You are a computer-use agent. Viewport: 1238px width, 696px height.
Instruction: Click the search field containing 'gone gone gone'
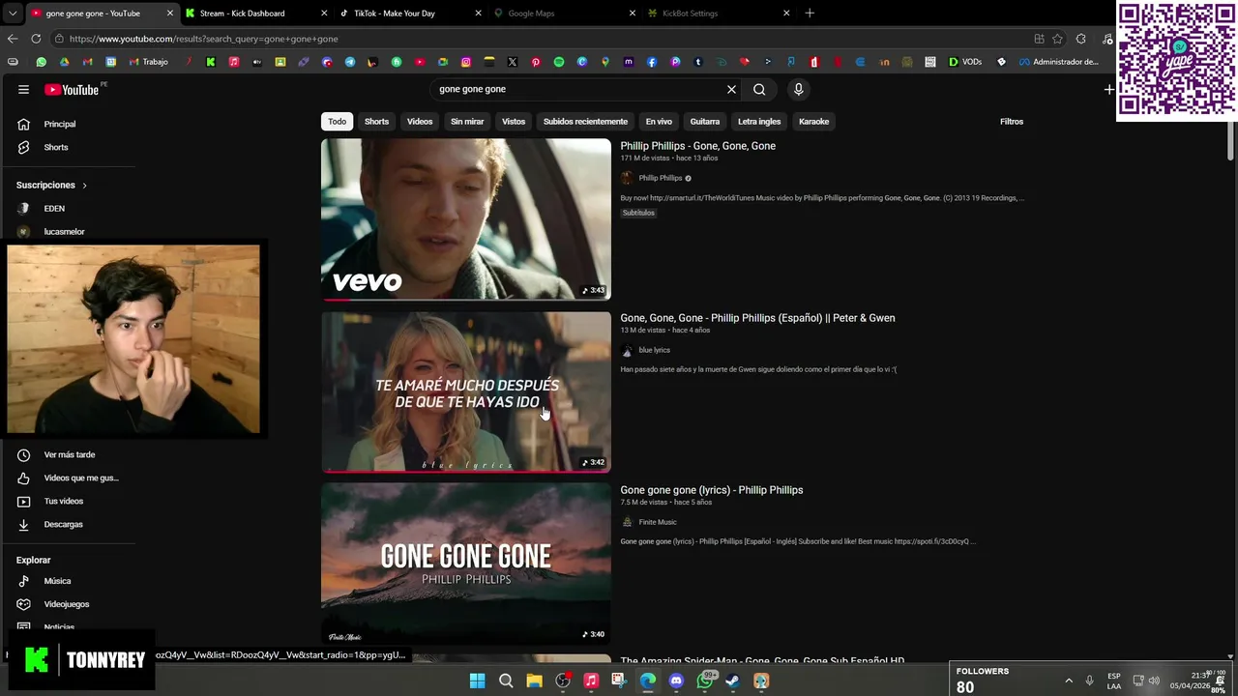point(578,89)
